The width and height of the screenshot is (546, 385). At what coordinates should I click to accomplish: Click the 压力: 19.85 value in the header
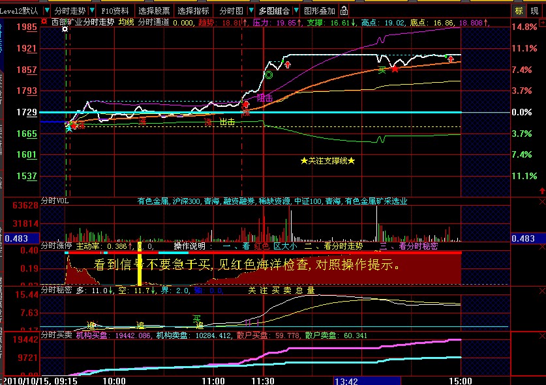277,23
